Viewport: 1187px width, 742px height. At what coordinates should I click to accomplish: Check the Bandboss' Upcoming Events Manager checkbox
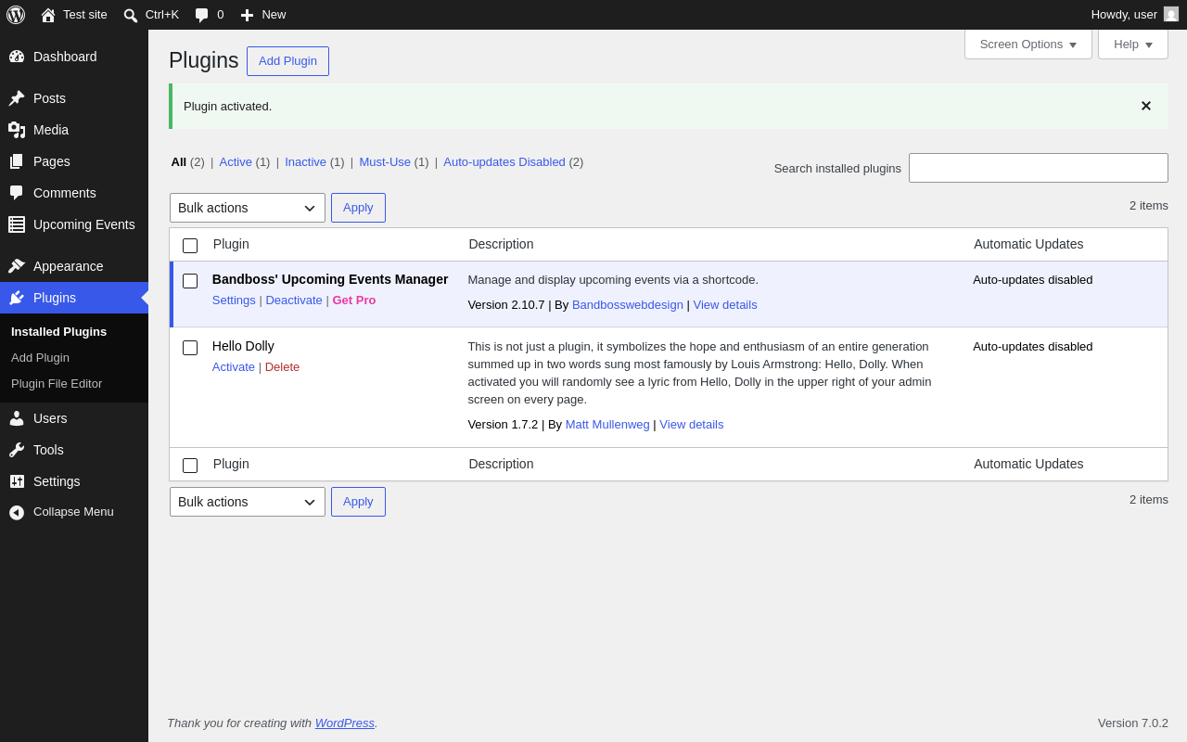pos(190,281)
